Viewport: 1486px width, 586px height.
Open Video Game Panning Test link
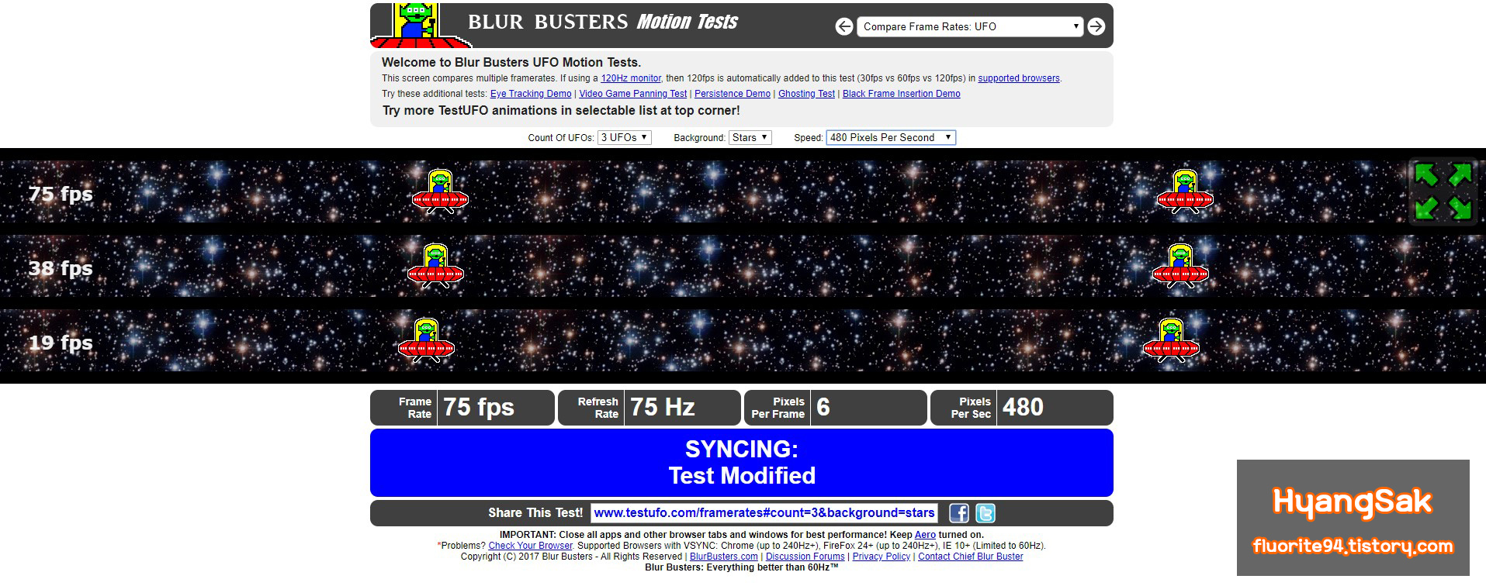pos(632,94)
